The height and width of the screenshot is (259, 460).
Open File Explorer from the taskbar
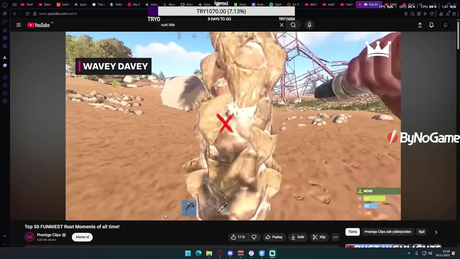tap(209, 253)
